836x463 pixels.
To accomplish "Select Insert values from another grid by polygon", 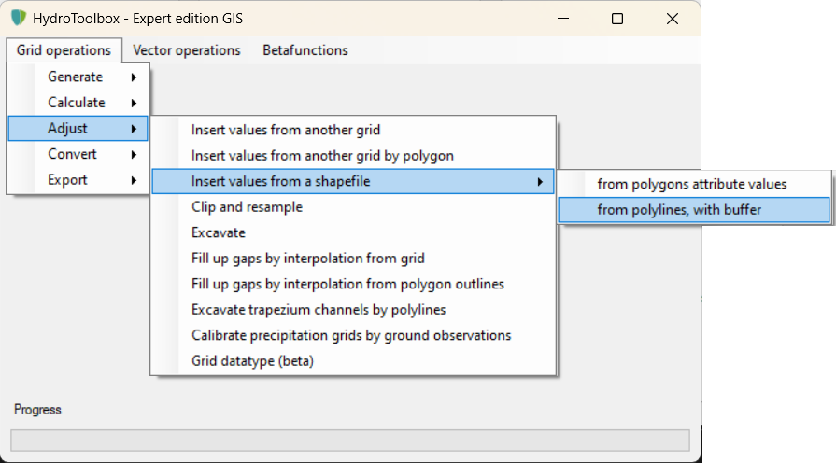I will (x=322, y=156).
